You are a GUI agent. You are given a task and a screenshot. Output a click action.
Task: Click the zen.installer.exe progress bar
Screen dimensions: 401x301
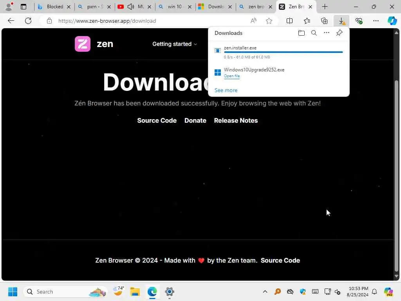coord(283,52)
